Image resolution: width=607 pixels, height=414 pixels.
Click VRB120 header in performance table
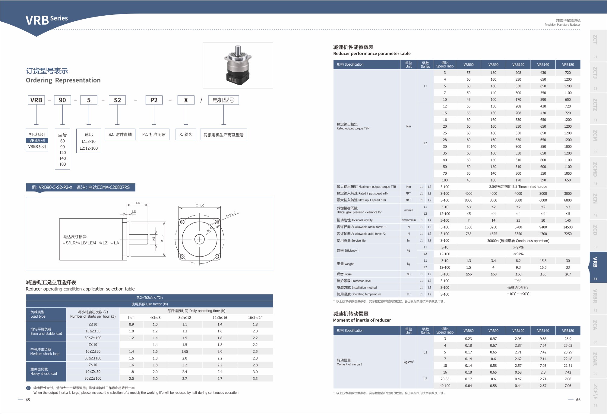(518, 65)
